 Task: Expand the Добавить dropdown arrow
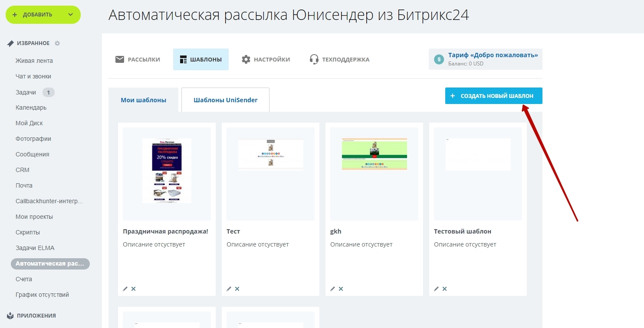(x=71, y=15)
